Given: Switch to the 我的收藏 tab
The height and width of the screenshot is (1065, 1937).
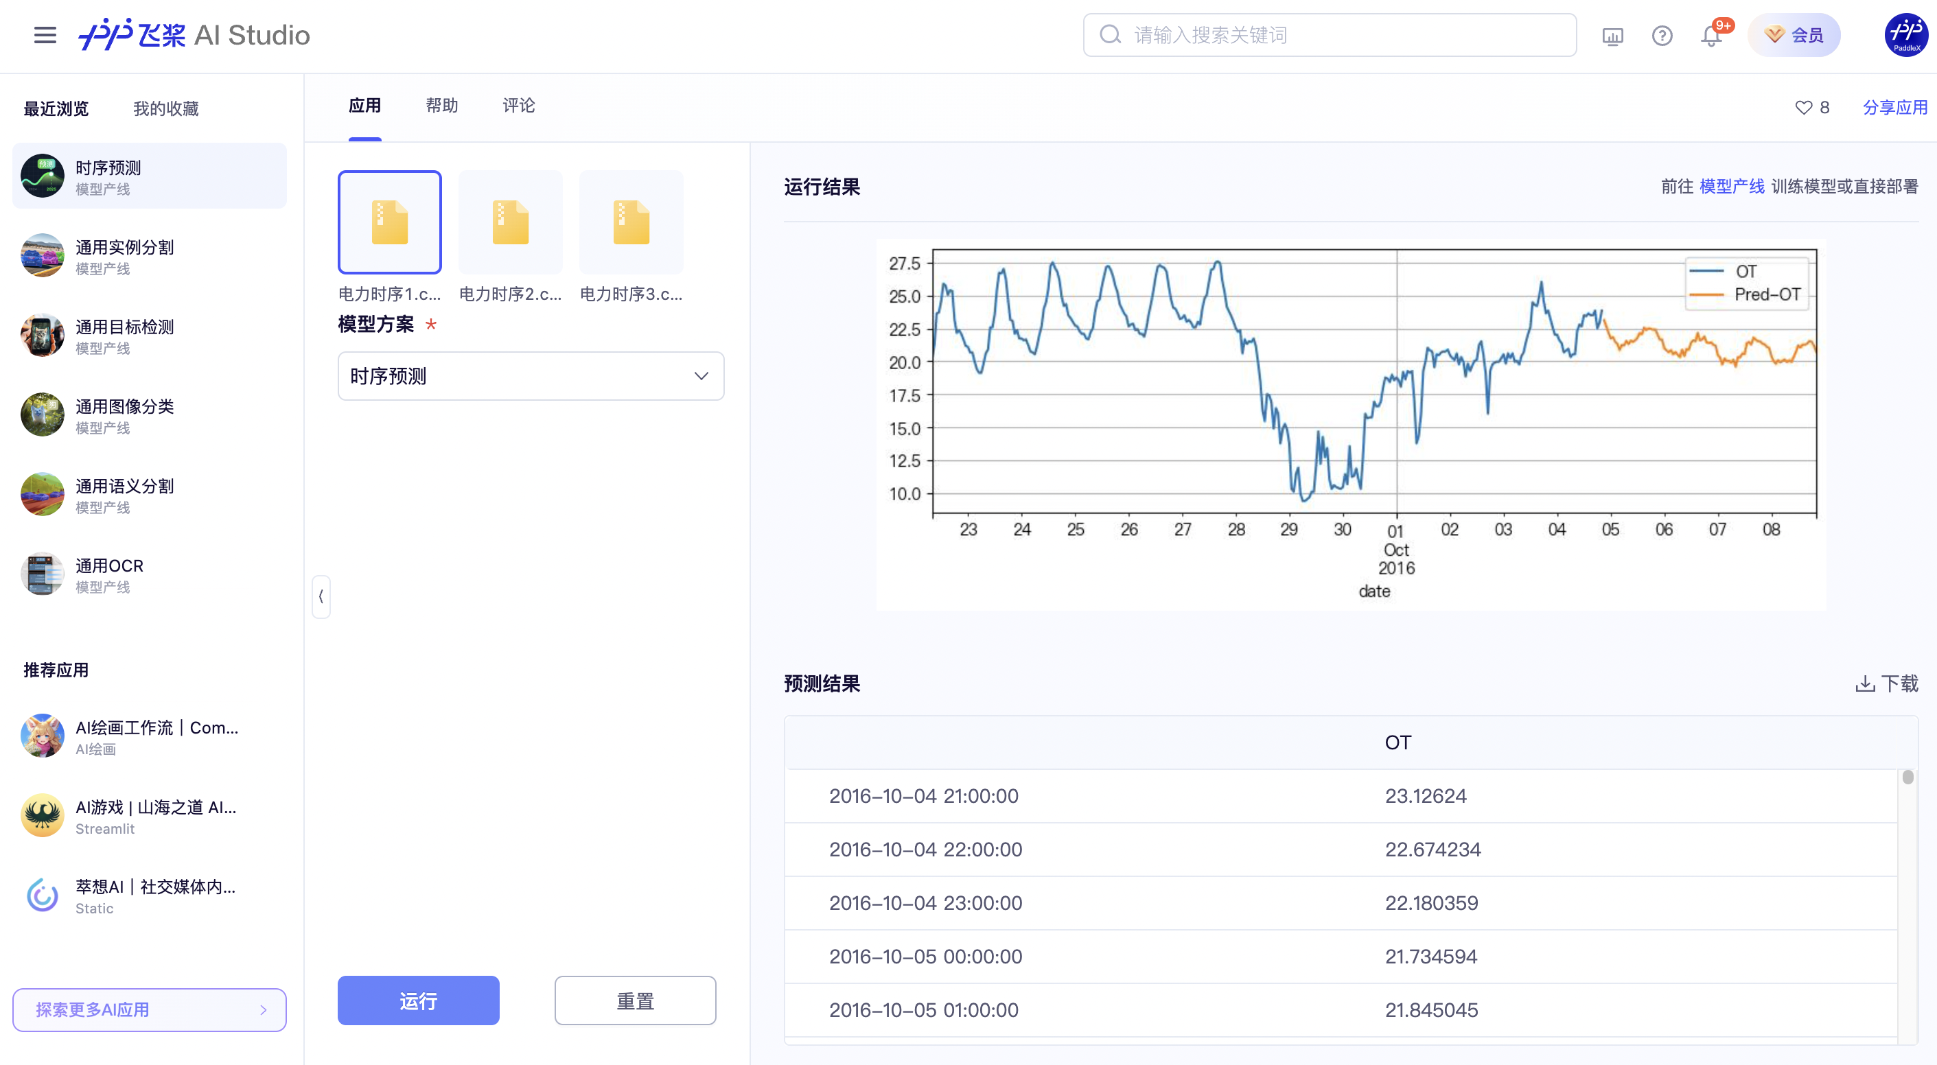Looking at the screenshot, I should (x=165, y=109).
